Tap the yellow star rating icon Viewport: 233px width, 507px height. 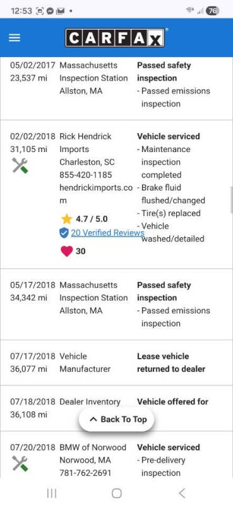pos(67,219)
